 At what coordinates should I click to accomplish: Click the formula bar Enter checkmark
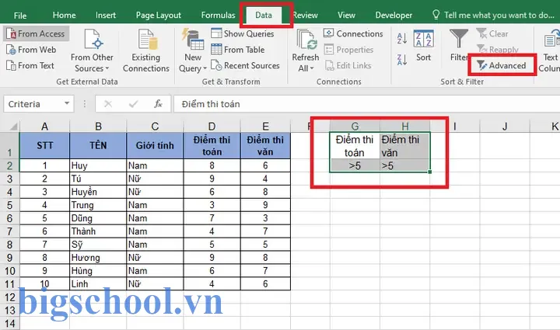point(133,104)
